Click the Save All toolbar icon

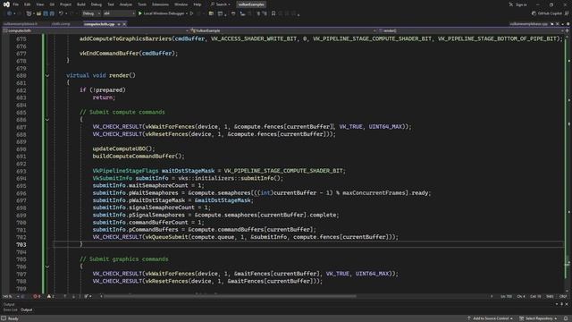(52, 13)
